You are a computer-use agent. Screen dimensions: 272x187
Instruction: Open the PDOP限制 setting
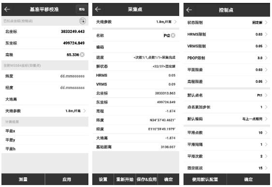click(227, 58)
